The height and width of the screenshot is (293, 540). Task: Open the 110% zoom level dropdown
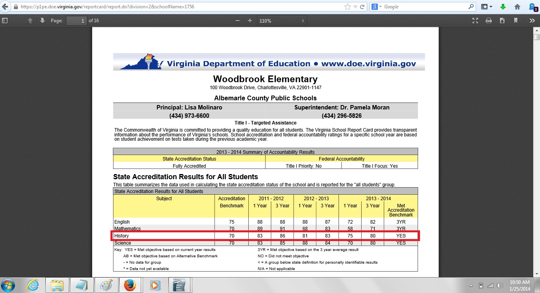pyautogui.click(x=282, y=21)
